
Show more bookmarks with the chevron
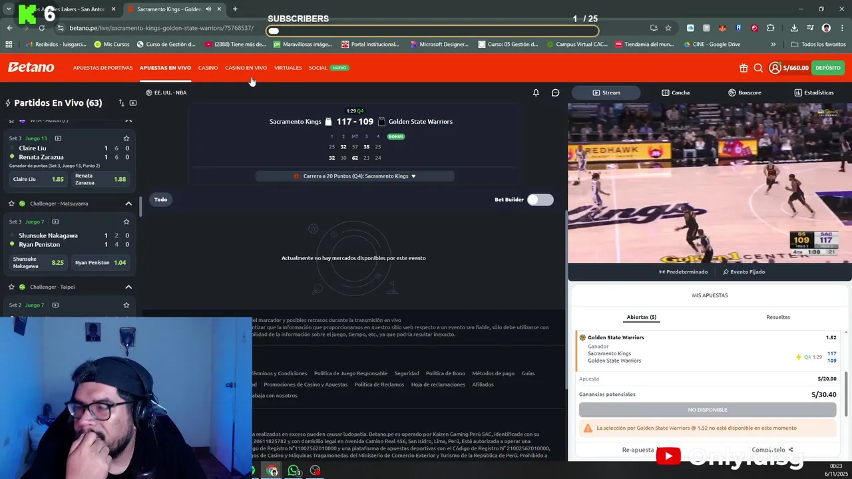tap(773, 45)
